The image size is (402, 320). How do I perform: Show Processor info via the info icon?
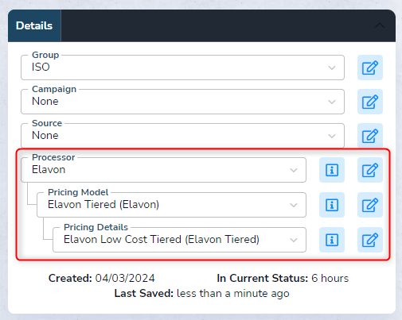tap(332, 170)
